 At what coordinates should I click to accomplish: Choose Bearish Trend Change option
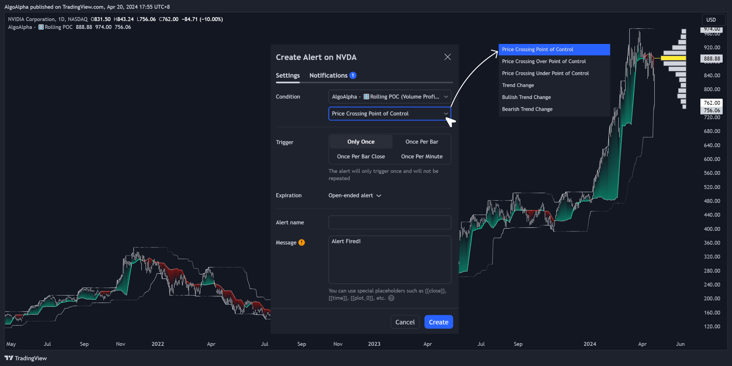pos(554,109)
